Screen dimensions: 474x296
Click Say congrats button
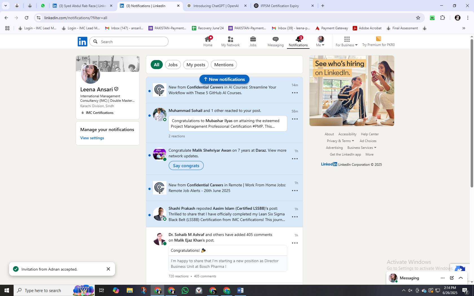186,165
